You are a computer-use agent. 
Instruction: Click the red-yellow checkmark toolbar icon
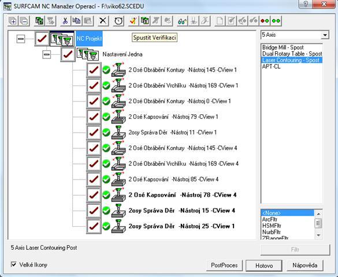pos(133,21)
